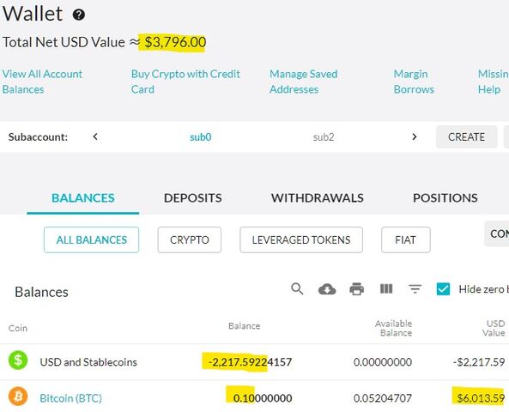Print balances using the printer icon
509x412 pixels.
356,288
